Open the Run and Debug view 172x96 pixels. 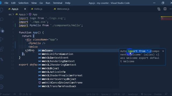point(2,39)
